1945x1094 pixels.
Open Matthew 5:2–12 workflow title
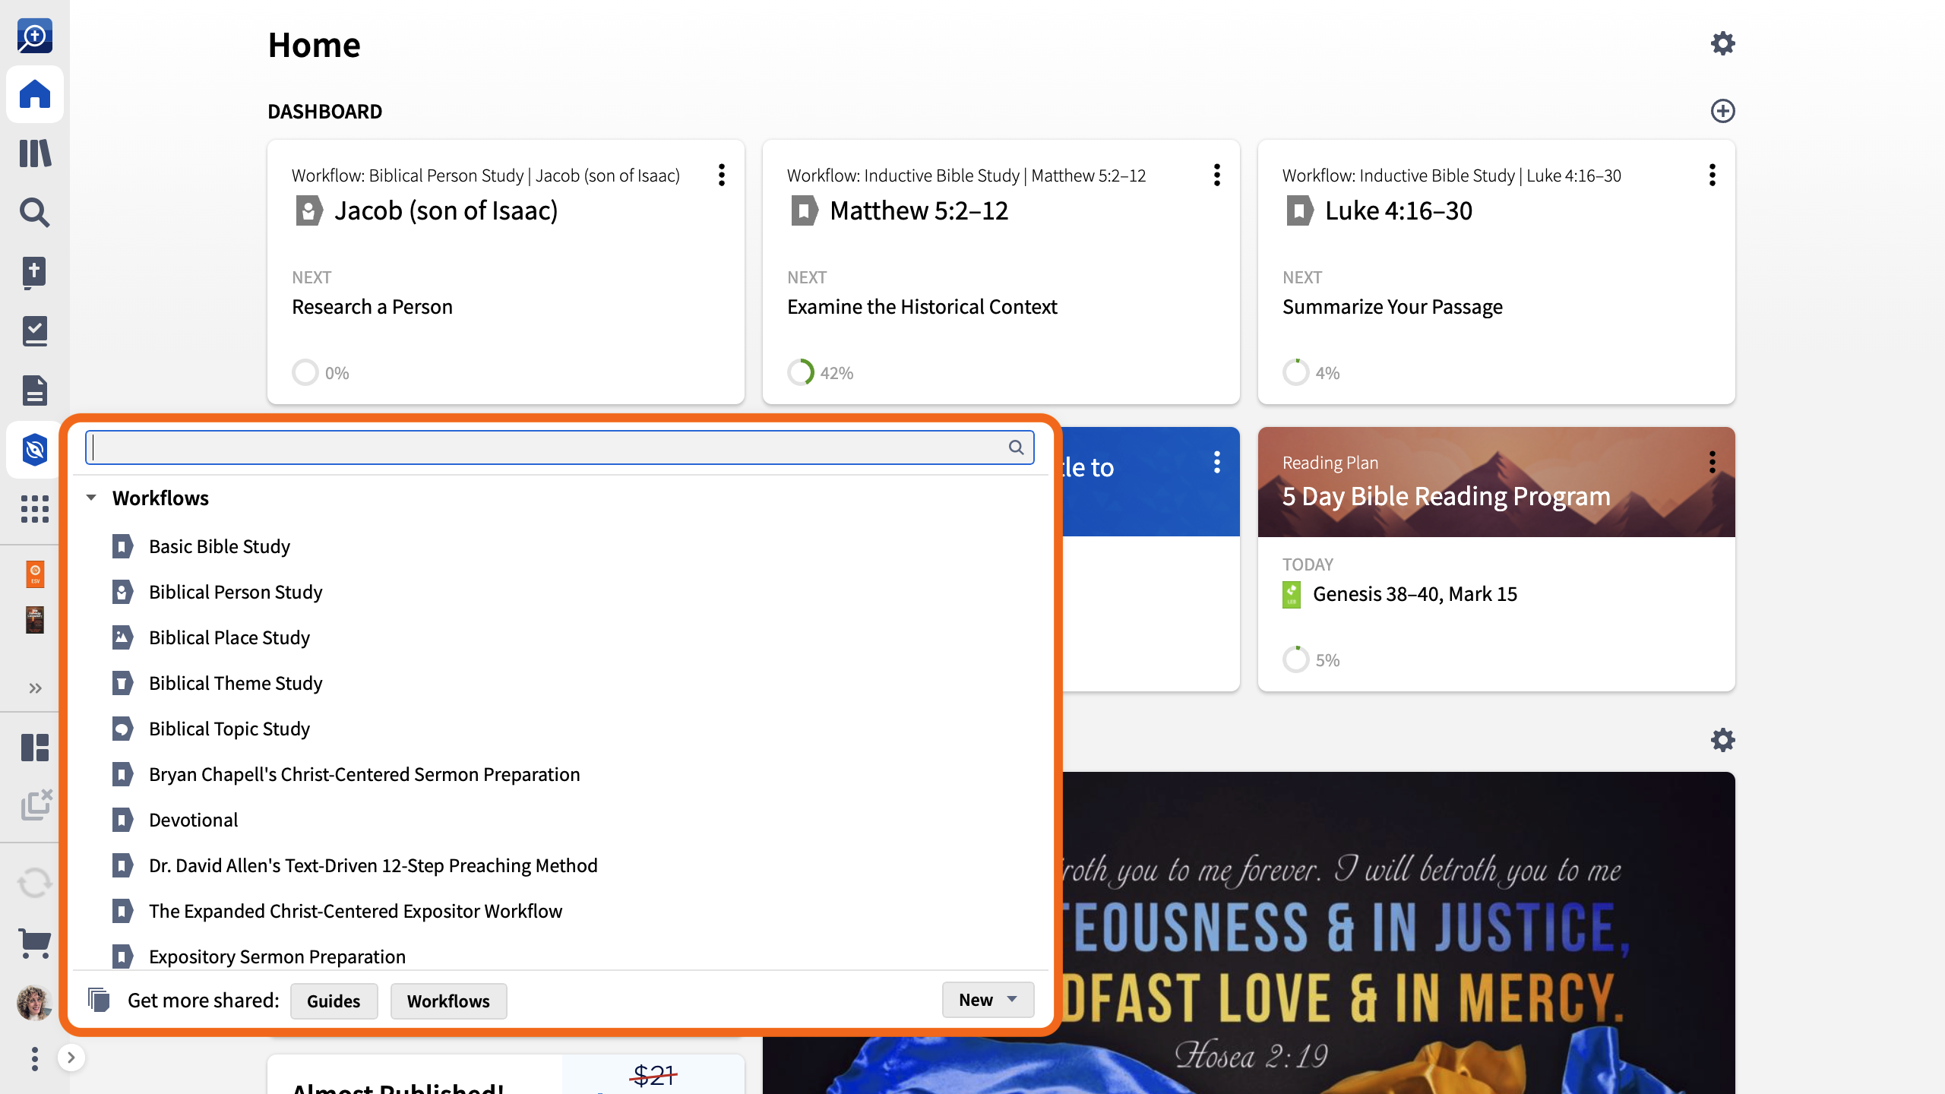click(919, 210)
